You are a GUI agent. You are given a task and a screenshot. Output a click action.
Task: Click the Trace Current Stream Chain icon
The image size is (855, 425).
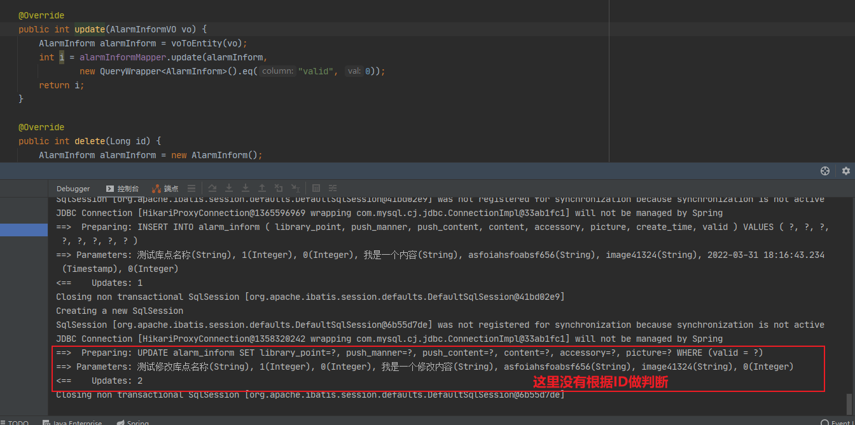[x=332, y=189]
